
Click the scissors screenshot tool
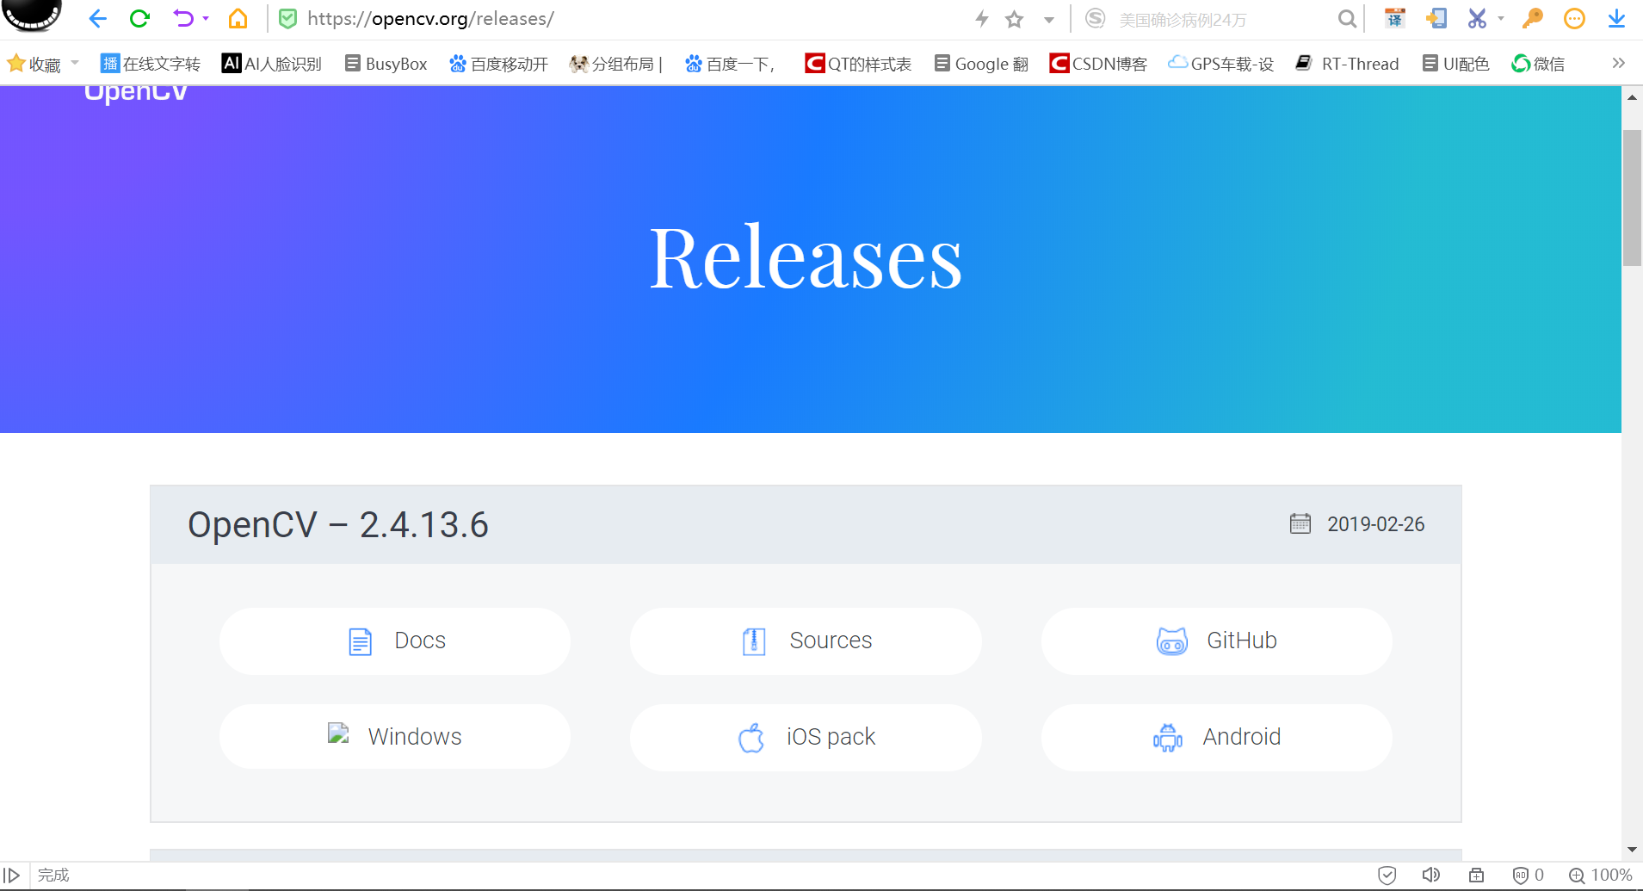tap(1477, 18)
